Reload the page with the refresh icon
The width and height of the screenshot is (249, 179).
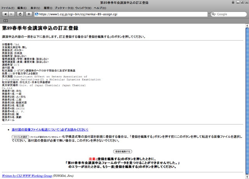(x=20, y=14)
